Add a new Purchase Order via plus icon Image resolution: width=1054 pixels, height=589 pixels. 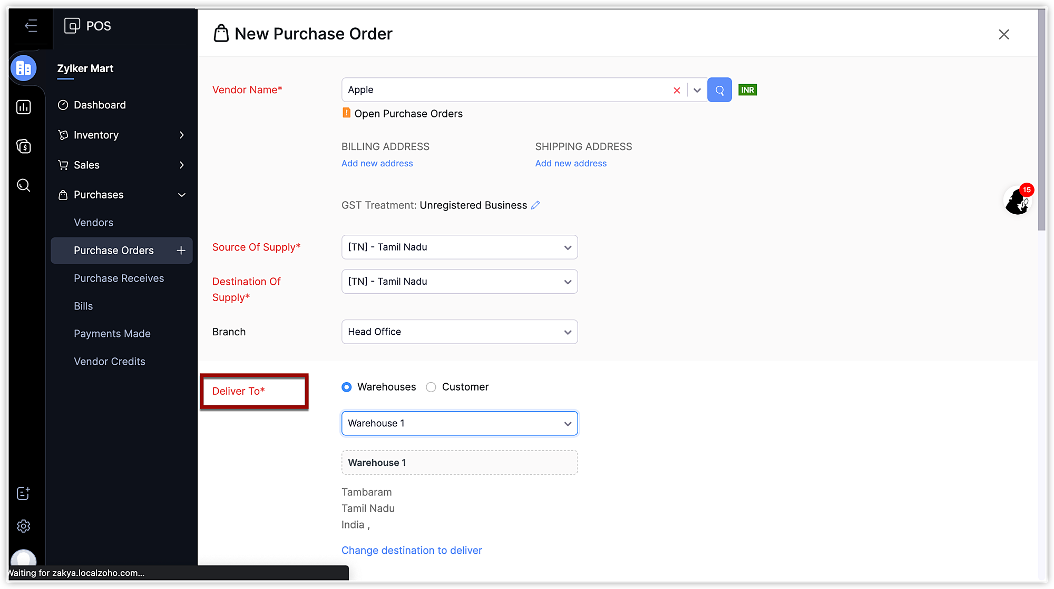(181, 251)
